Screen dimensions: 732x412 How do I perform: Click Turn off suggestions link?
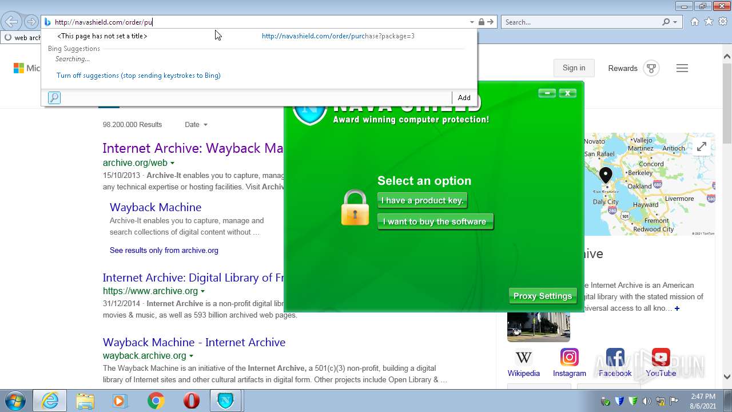click(x=138, y=76)
